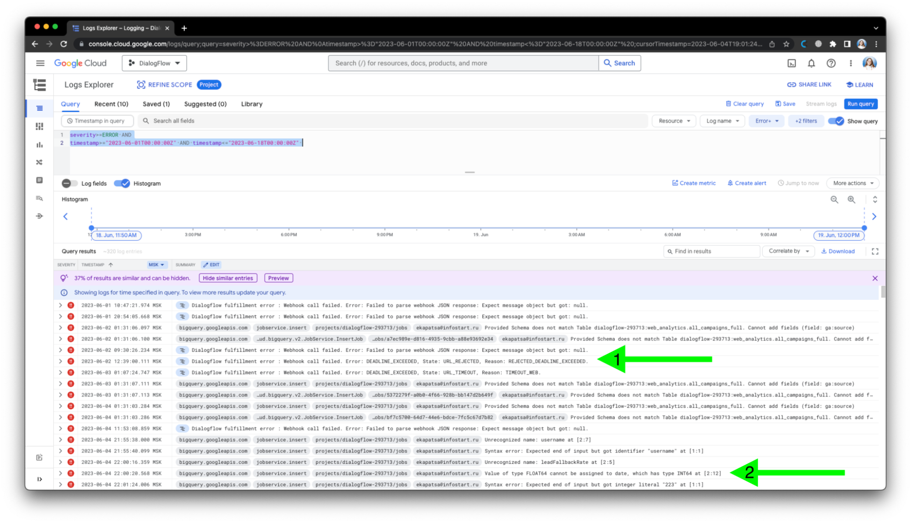
Task: Open the Log name filter dropdown
Action: [722, 121]
